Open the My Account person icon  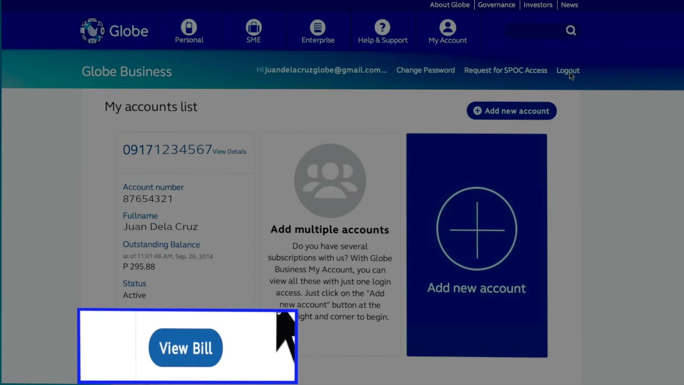pyautogui.click(x=448, y=27)
